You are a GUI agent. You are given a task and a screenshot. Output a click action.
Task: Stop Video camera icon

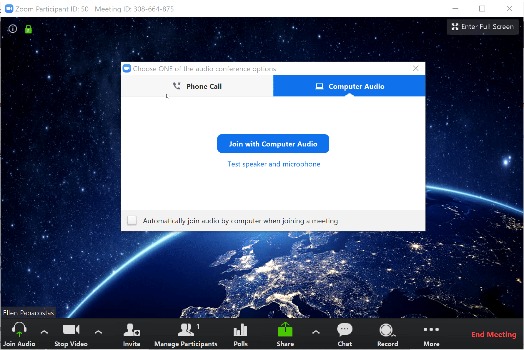71,329
